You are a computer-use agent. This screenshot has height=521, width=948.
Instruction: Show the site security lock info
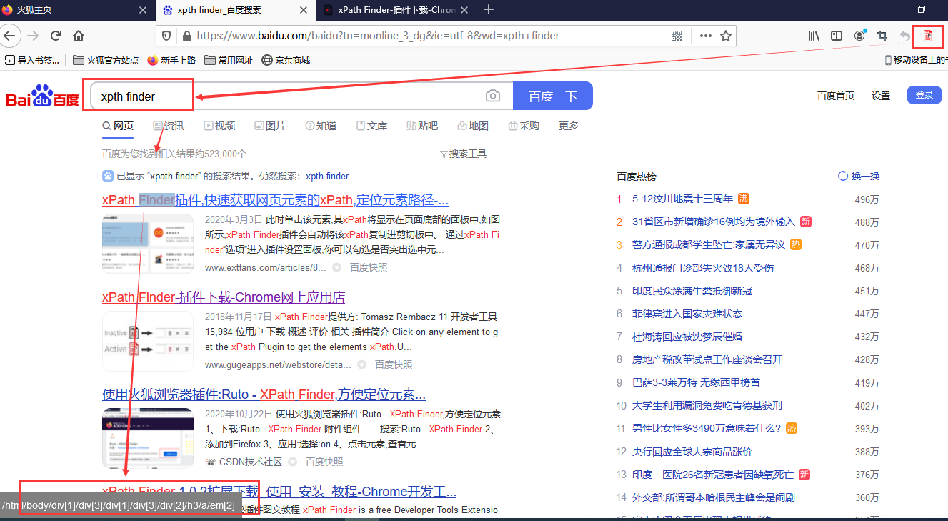[x=186, y=36]
